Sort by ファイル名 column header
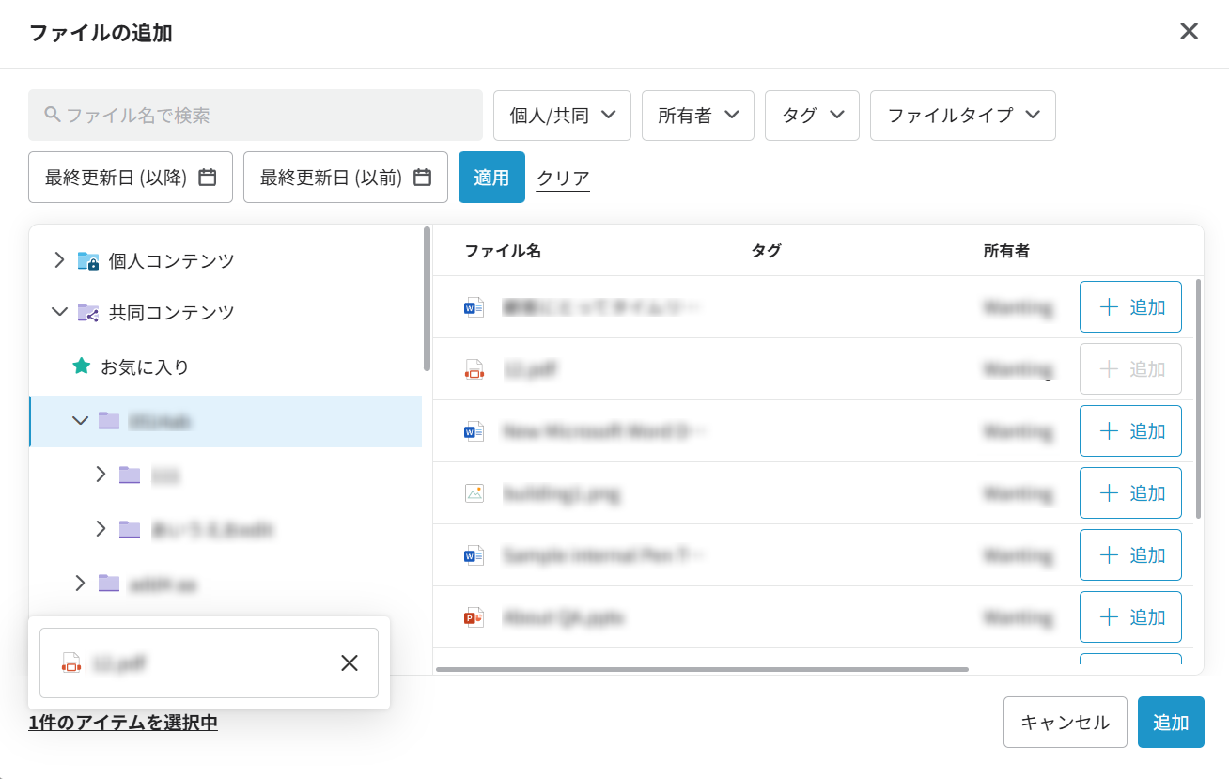The image size is (1229, 779). (x=503, y=251)
